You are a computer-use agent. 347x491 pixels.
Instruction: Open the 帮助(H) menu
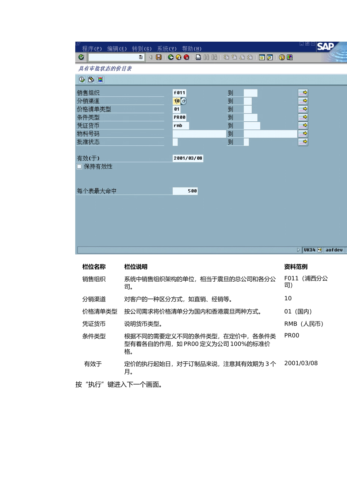click(192, 49)
